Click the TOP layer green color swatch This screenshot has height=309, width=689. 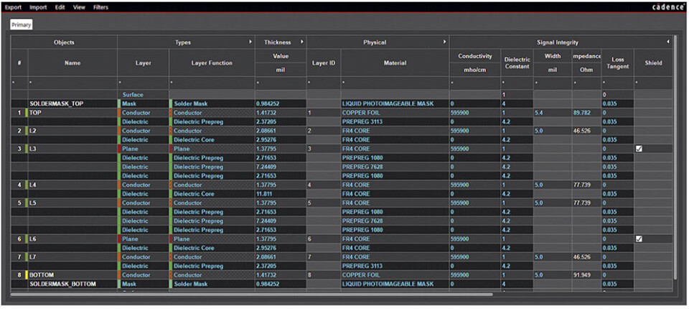[x=26, y=113]
